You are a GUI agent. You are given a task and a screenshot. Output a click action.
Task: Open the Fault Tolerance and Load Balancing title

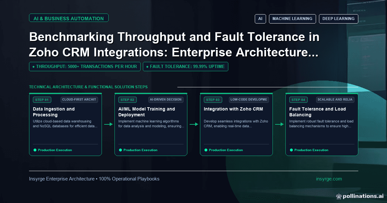[x=317, y=112]
